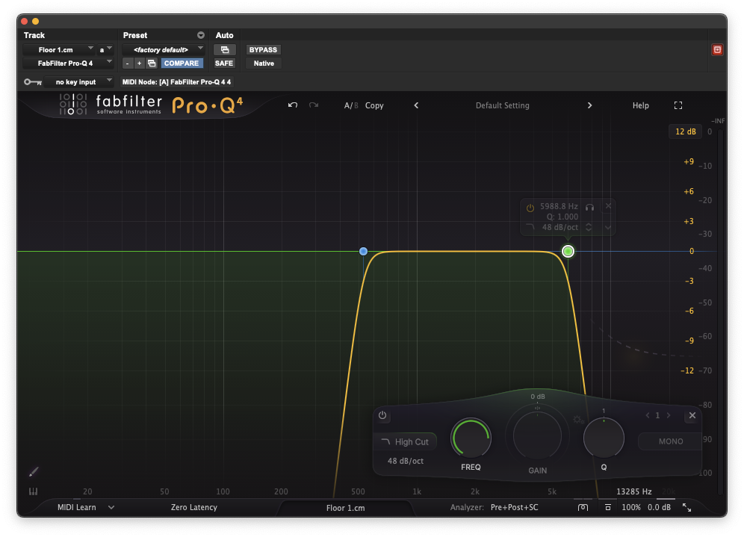Open slope stepper arrows in band tooltip
The image size is (744, 537).
(x=589, y=227)
